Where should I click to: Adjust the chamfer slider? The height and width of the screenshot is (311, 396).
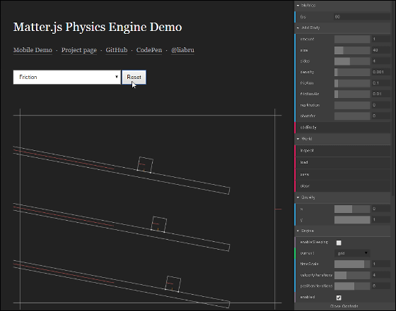pos(352,116)
